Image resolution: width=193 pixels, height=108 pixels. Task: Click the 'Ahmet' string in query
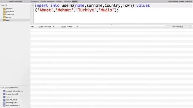45,10
